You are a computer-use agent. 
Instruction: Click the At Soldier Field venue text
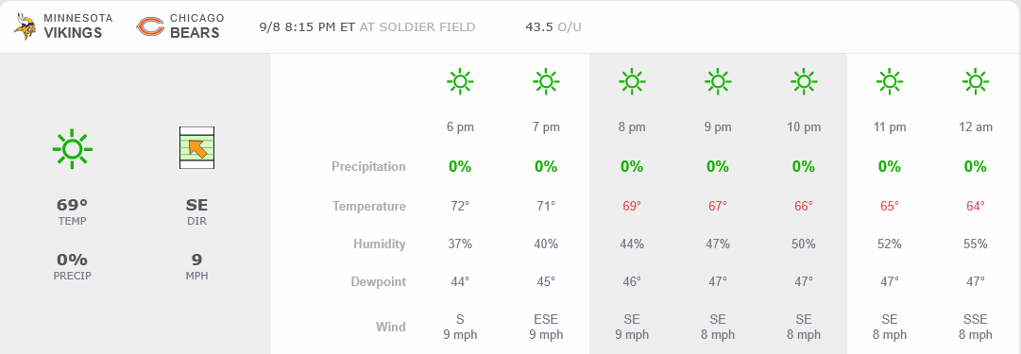pyautogui.click(x=417, y=27)
